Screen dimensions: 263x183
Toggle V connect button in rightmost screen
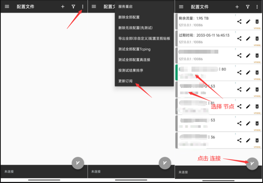pos(252,163)
